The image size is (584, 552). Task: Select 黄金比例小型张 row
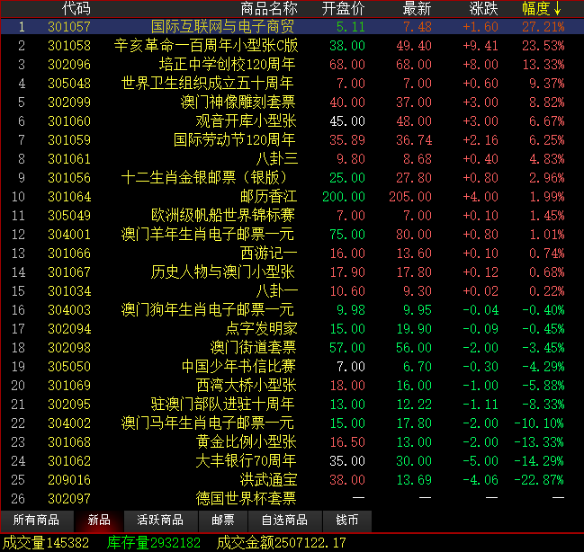tap(292, 442)
